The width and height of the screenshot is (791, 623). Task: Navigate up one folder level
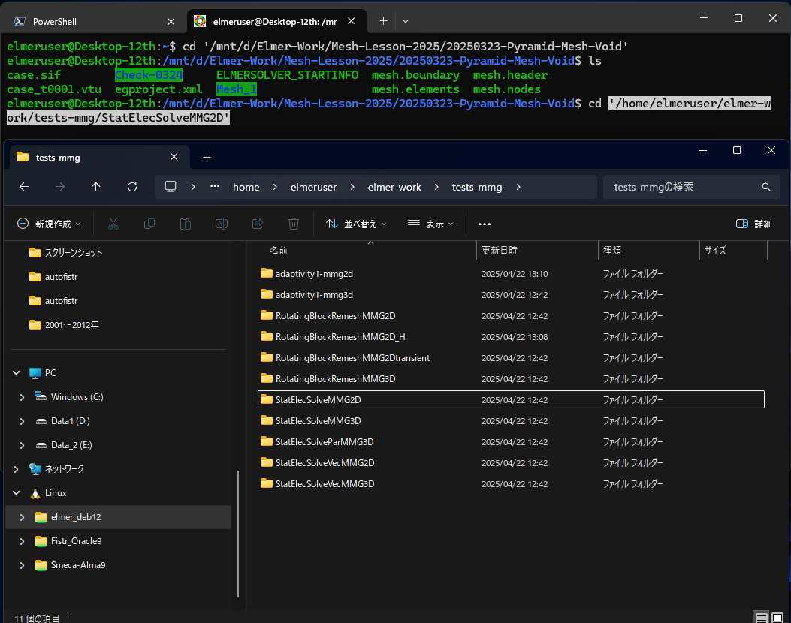click(94, 187)
